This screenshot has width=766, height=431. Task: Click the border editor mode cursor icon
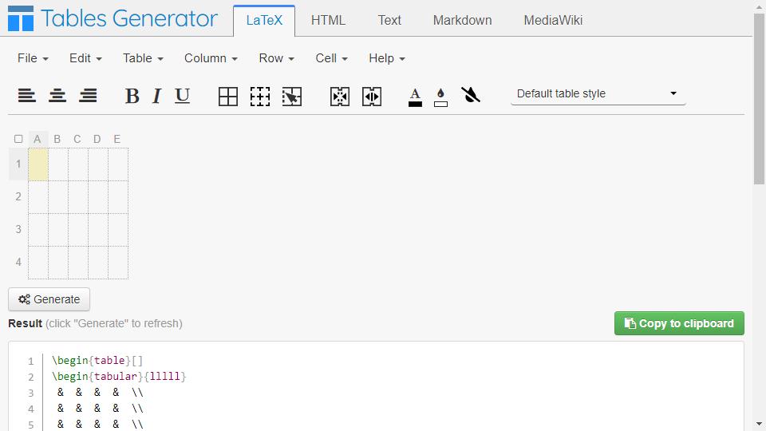tap(292, 97)
